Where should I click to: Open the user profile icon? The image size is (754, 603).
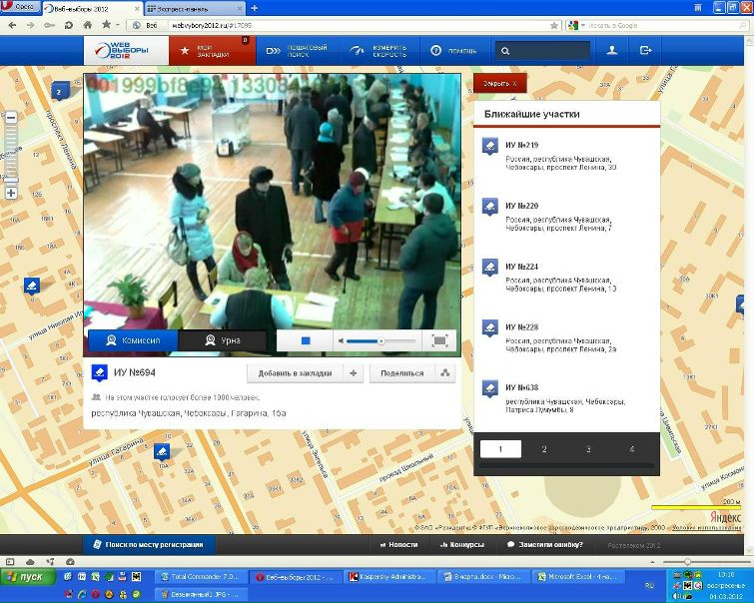coord(611,50)
